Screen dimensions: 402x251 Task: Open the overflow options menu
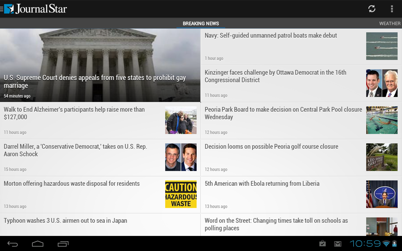392,9
